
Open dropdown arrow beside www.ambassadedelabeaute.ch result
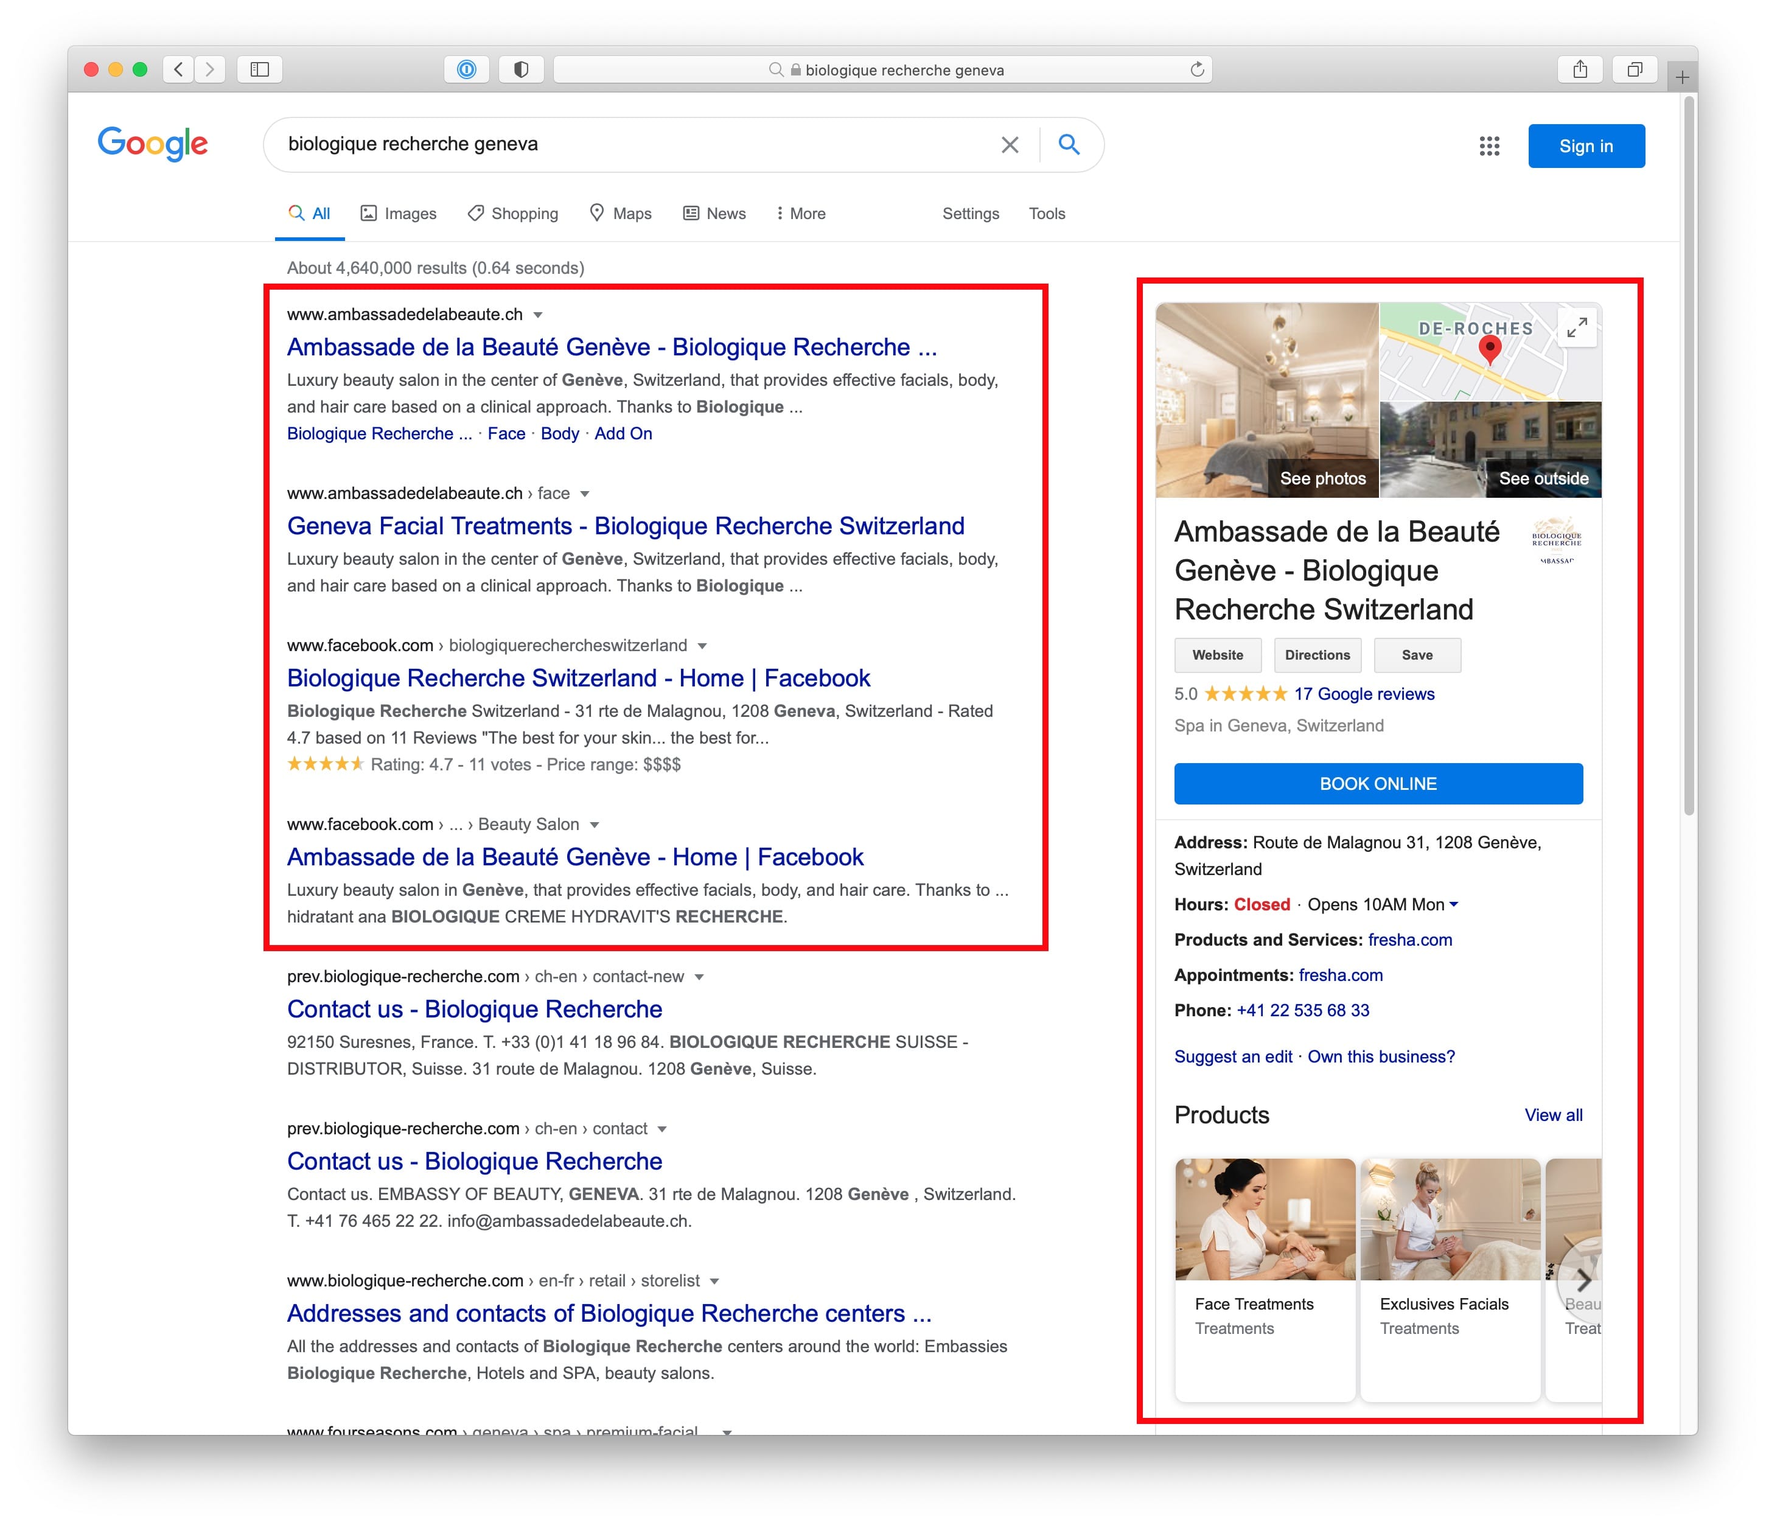(x=538, y=315)
